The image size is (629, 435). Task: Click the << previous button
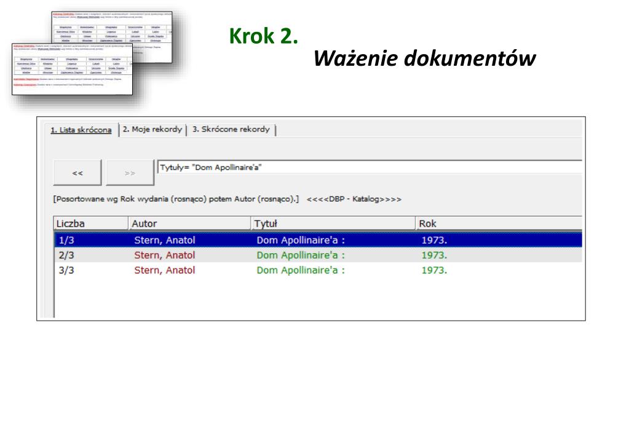pyautogui.click(x=77, y=173)
